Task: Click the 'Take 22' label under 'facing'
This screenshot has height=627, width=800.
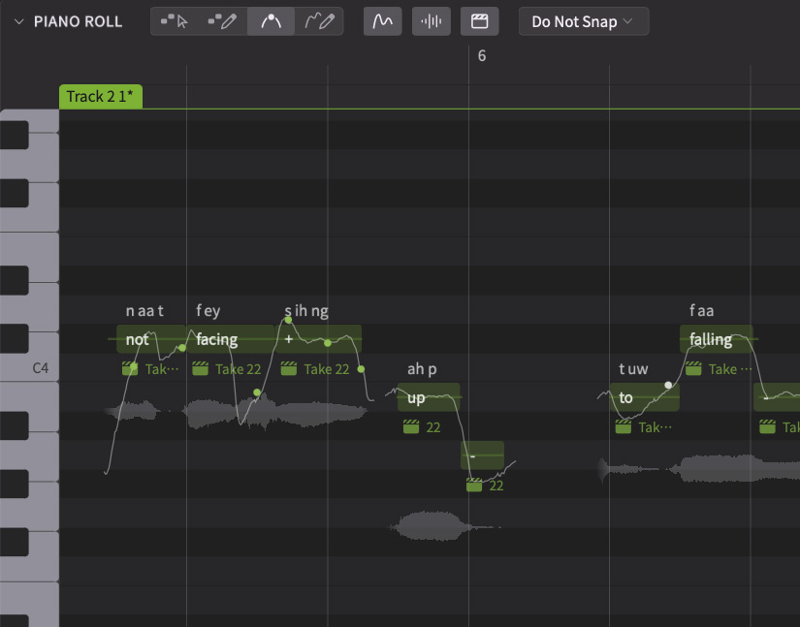Action: coord(238,368)
